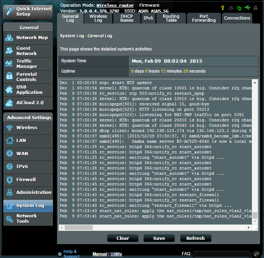Select the Port Forwarding tab

tap(204, 18)
